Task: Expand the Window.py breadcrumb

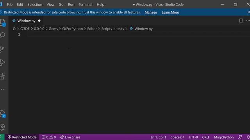Action: coord(141,29)
